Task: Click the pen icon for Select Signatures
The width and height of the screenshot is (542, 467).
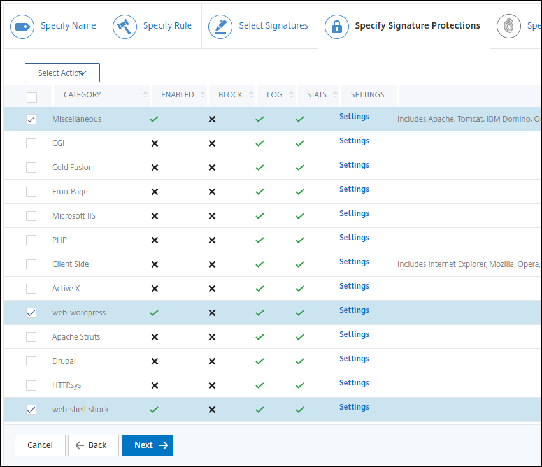Action: (x=220, y=26)
